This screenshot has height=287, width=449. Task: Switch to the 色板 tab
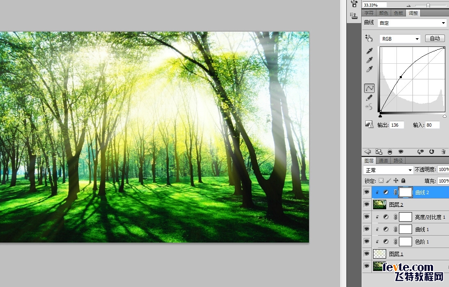pyautogui.click(x=399, y=13)
